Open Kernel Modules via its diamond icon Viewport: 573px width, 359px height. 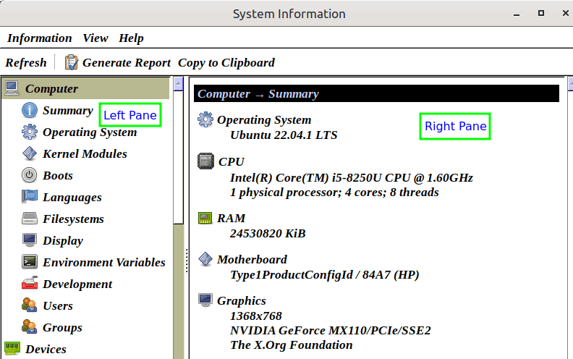[30, 154]
